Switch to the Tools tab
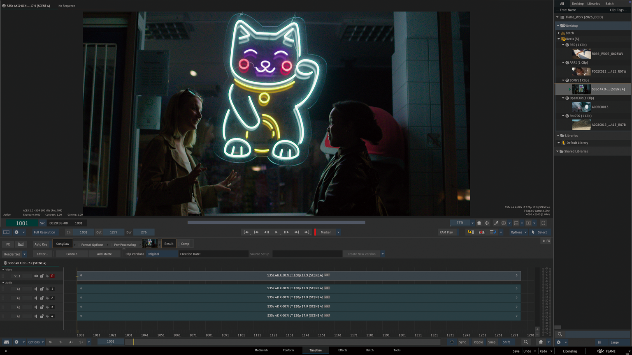This screenshot has height=355, width=632. click(x=397, y=350)
